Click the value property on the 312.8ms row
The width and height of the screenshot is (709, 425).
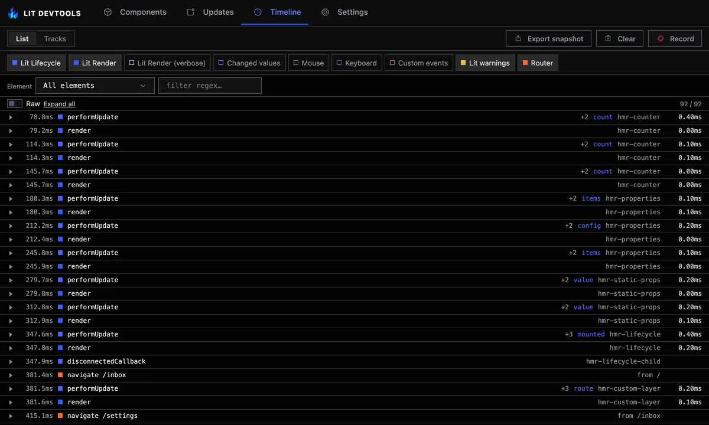[x=583, y=307]
